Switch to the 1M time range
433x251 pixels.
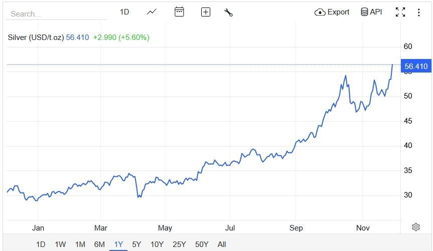pos(80,244)
